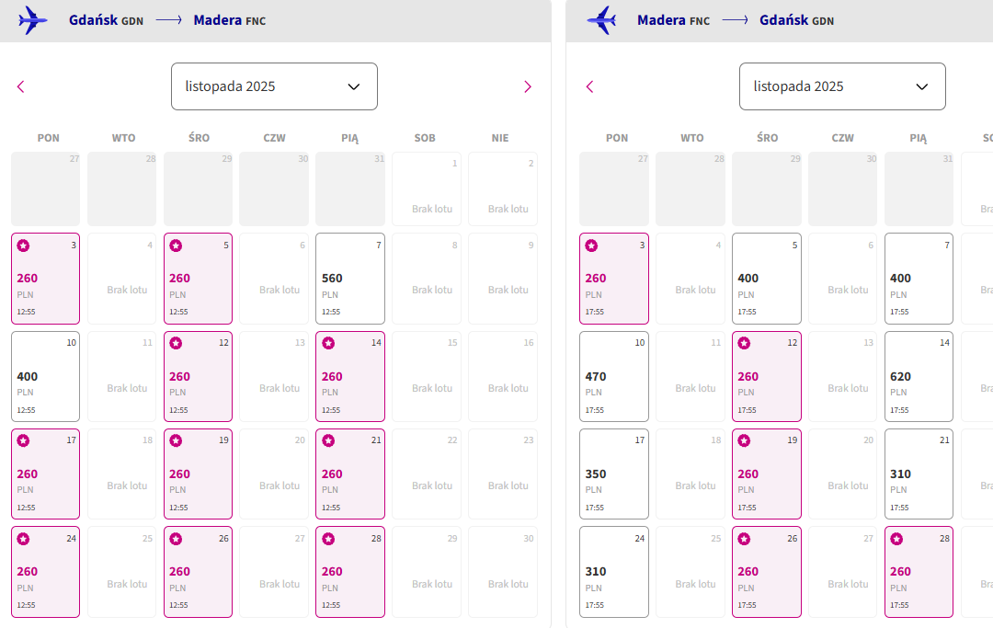
Task: Click plane icon beside Gdańsk GDN outbound header
Action: point(32,20)
